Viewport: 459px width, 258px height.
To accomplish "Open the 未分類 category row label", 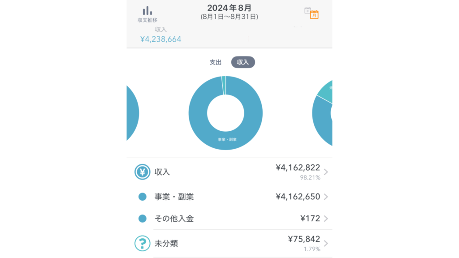I will coord(166,243).
